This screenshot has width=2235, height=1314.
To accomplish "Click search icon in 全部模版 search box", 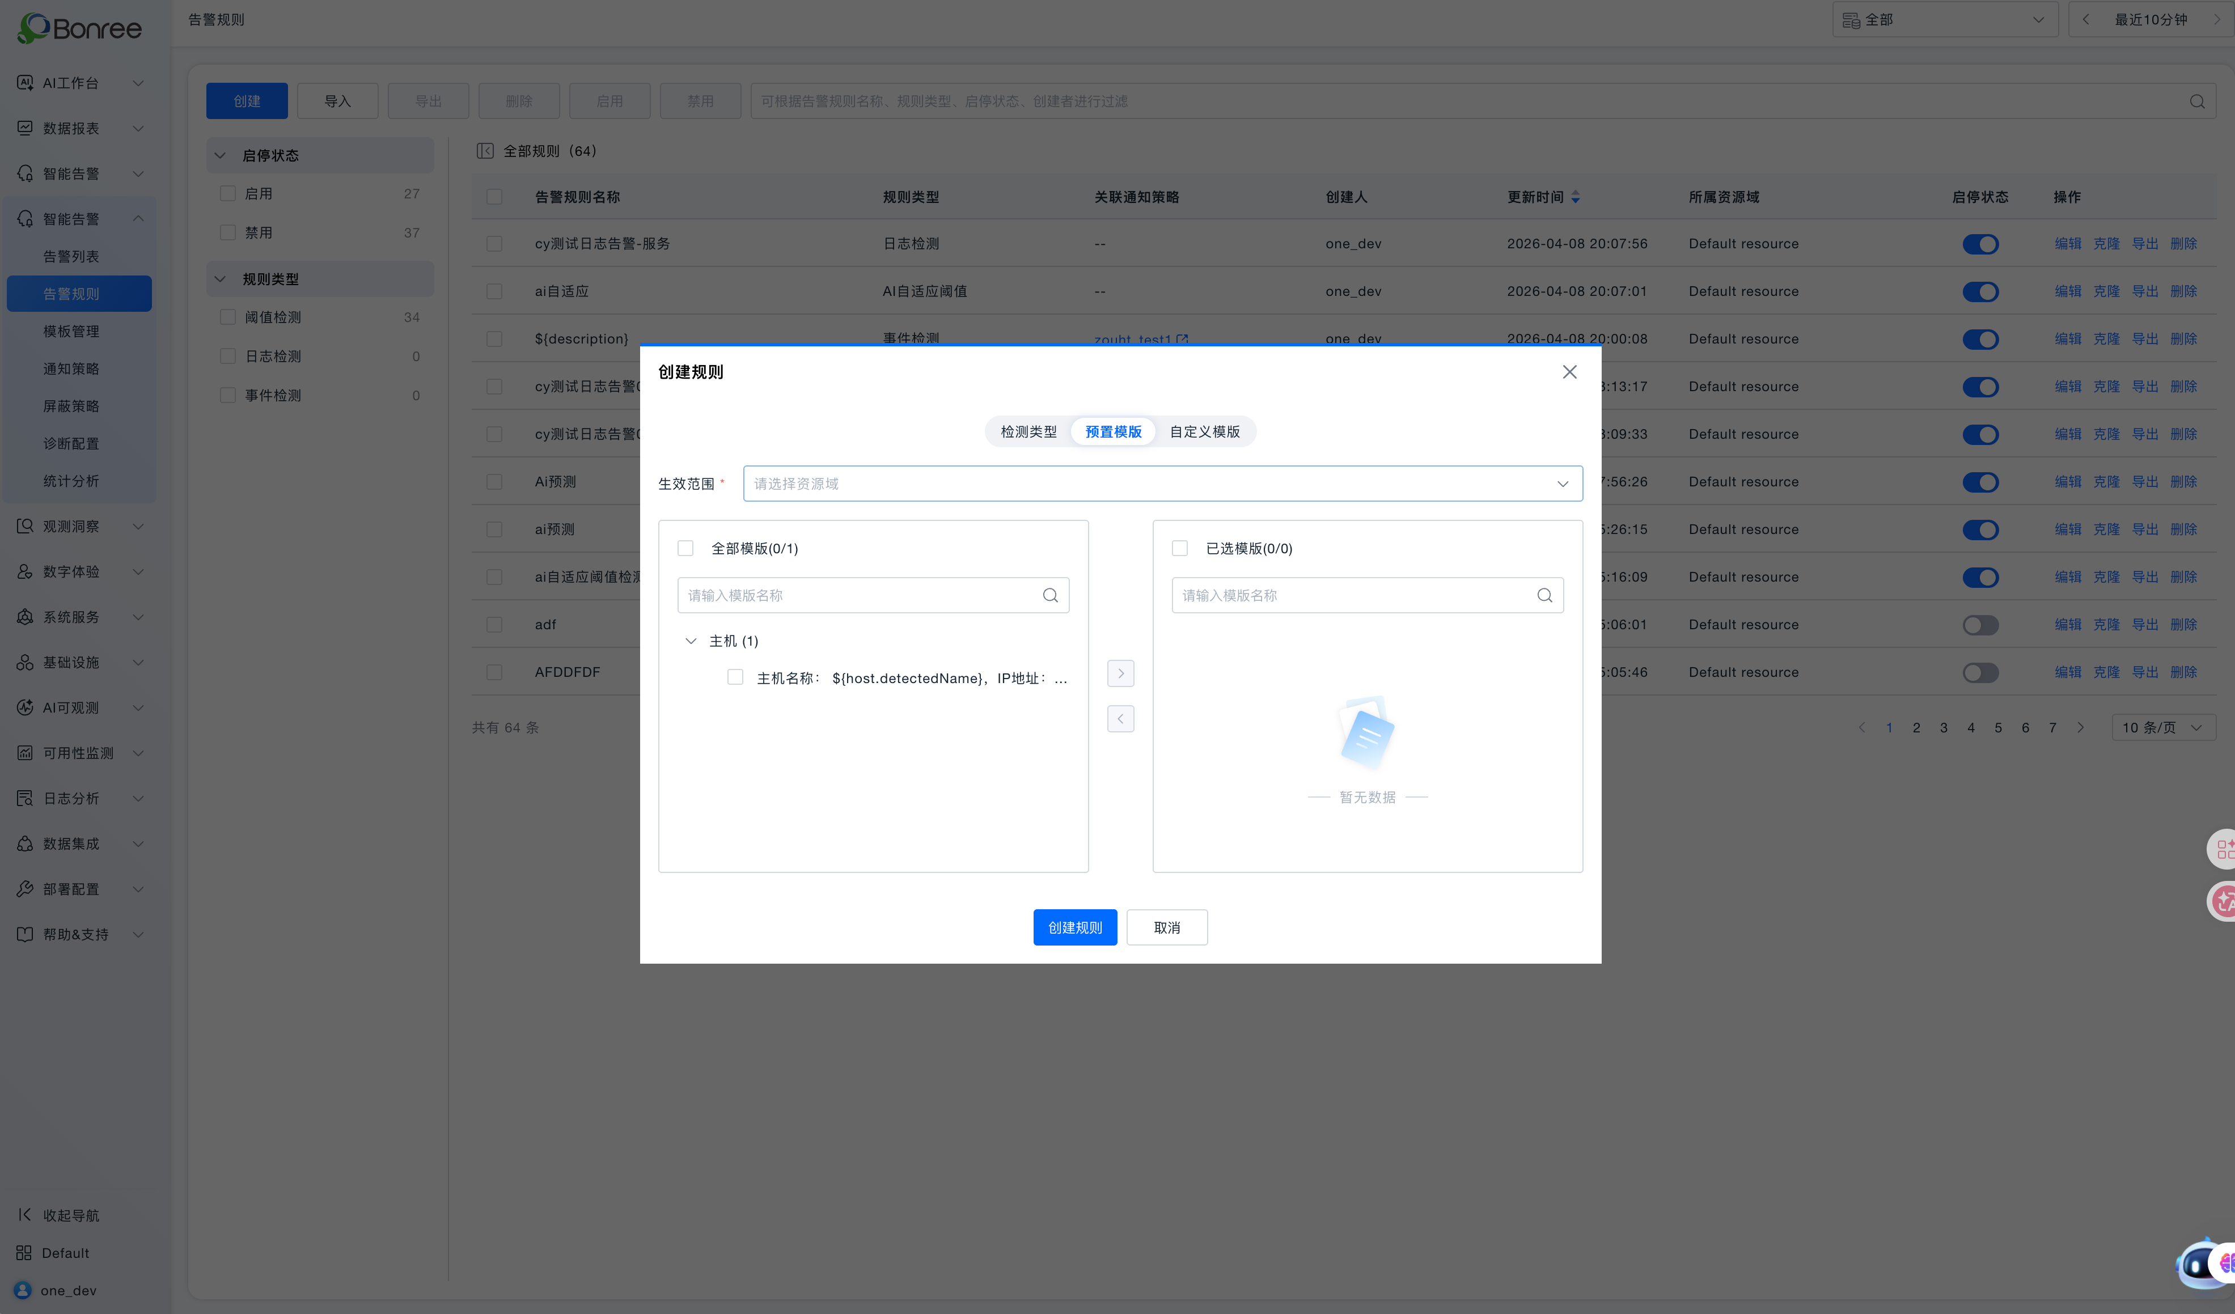I will tap(1050, 595).
